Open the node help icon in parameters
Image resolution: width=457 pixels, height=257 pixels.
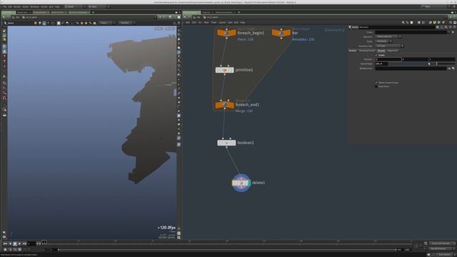point(454,27)
